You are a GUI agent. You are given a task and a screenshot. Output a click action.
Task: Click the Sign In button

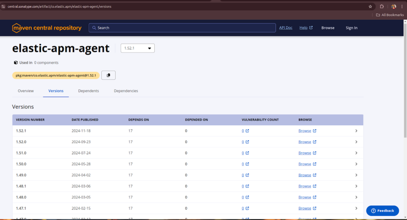tap(351, 28)
